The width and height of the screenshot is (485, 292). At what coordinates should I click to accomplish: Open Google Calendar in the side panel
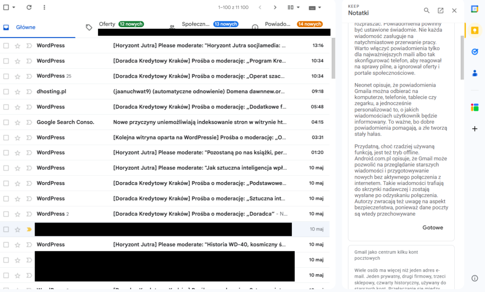pyautogui.click(x=475, y=9)
